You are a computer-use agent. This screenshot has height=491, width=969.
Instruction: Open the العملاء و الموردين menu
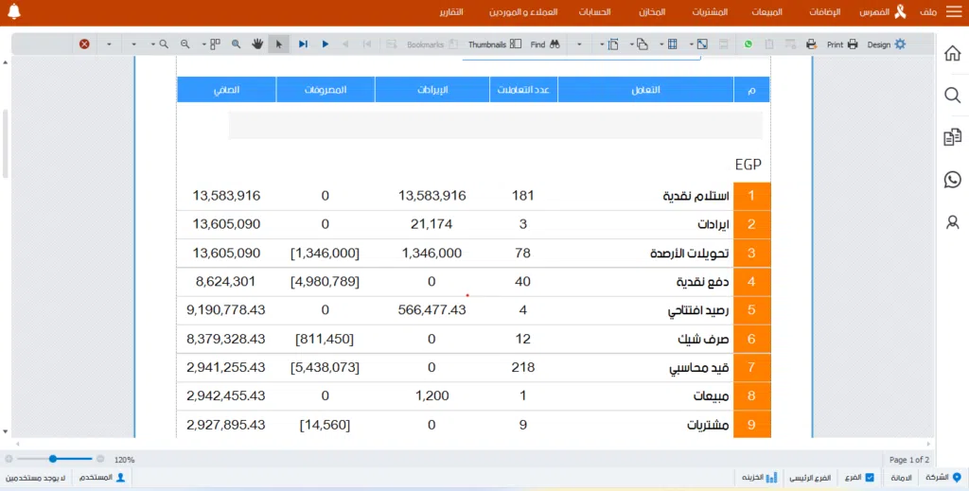(523, 12)
